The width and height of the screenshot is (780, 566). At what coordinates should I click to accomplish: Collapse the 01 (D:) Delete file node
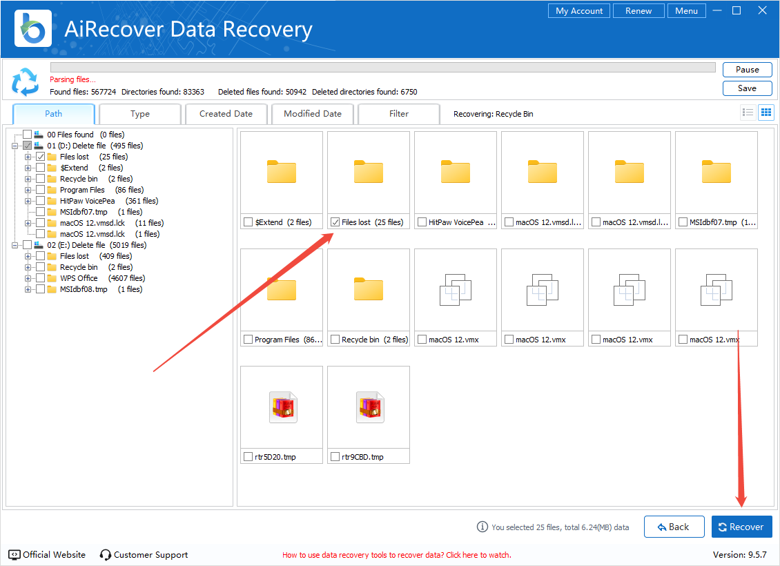(x=15, y=146)
